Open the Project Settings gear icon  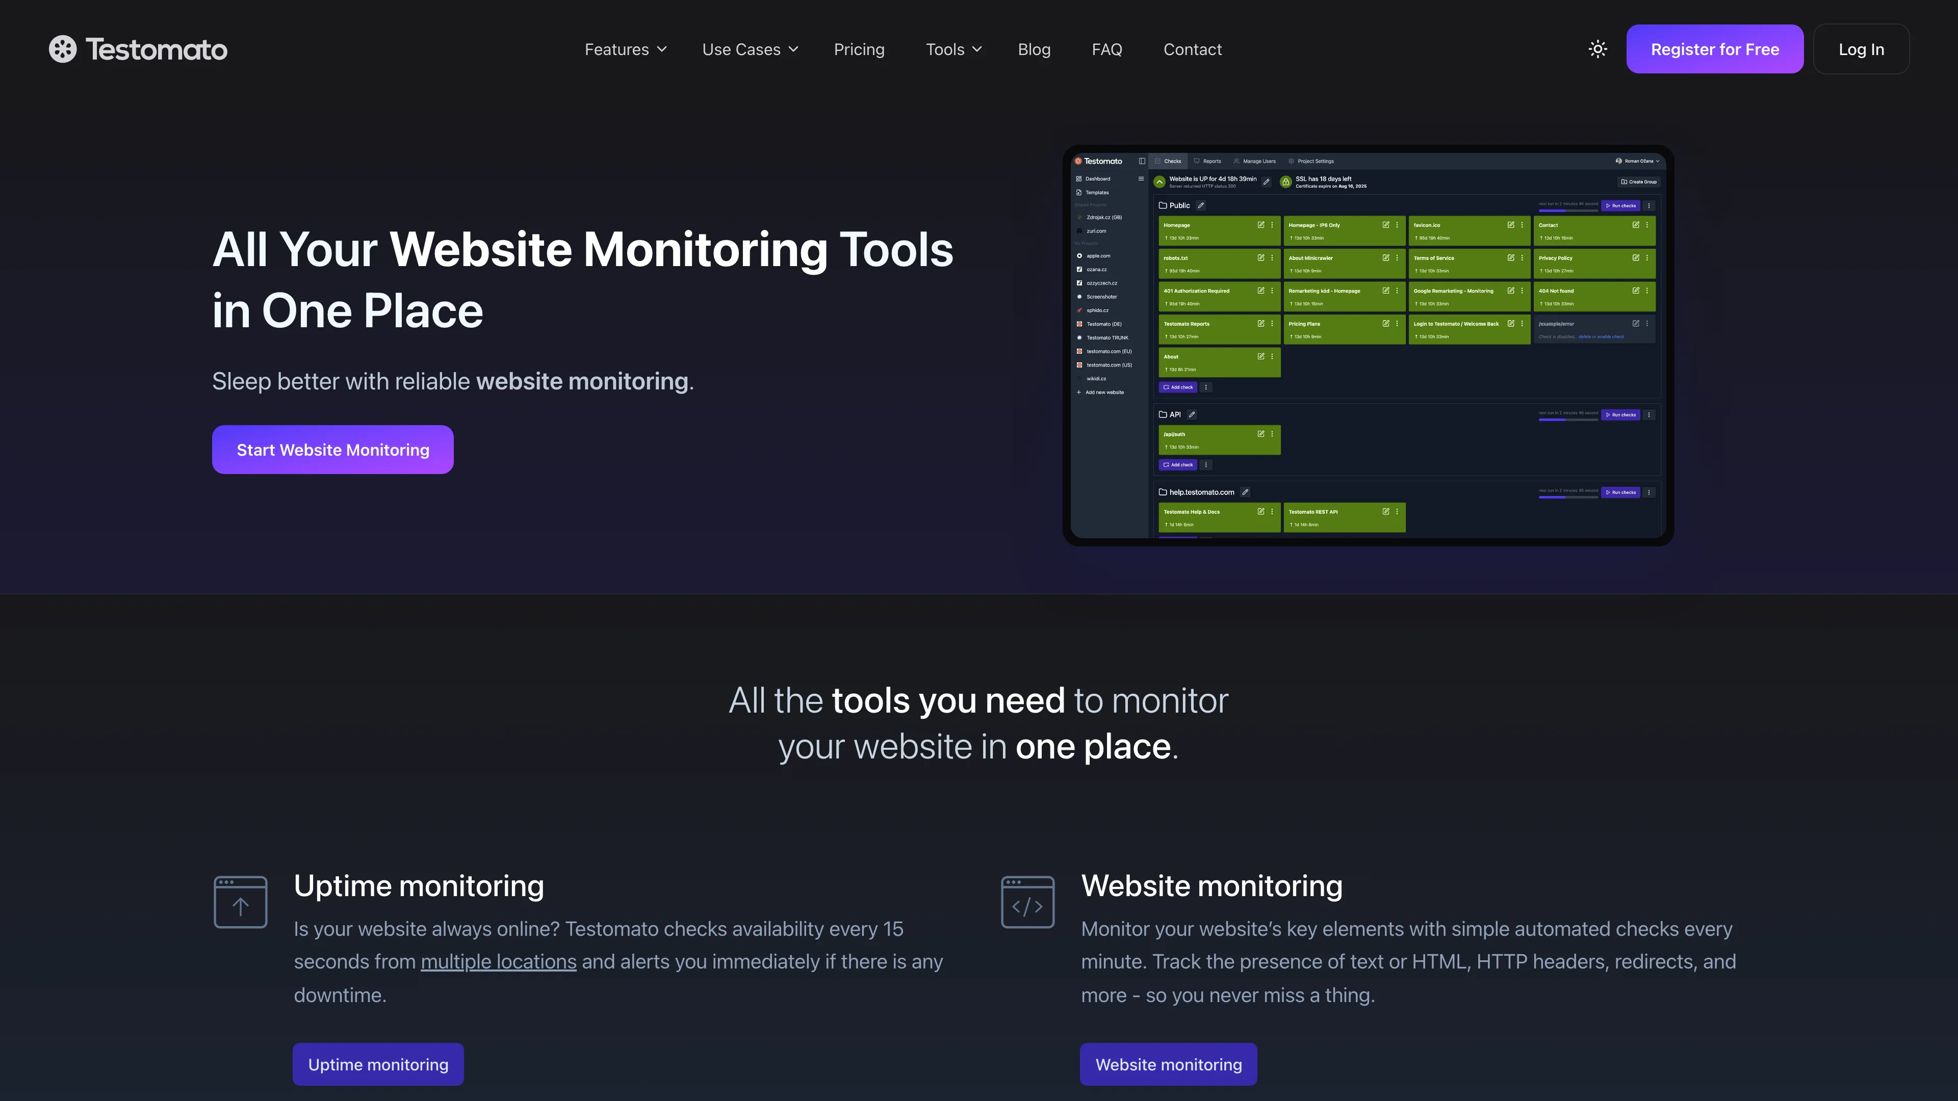[x=1292, y=161]
